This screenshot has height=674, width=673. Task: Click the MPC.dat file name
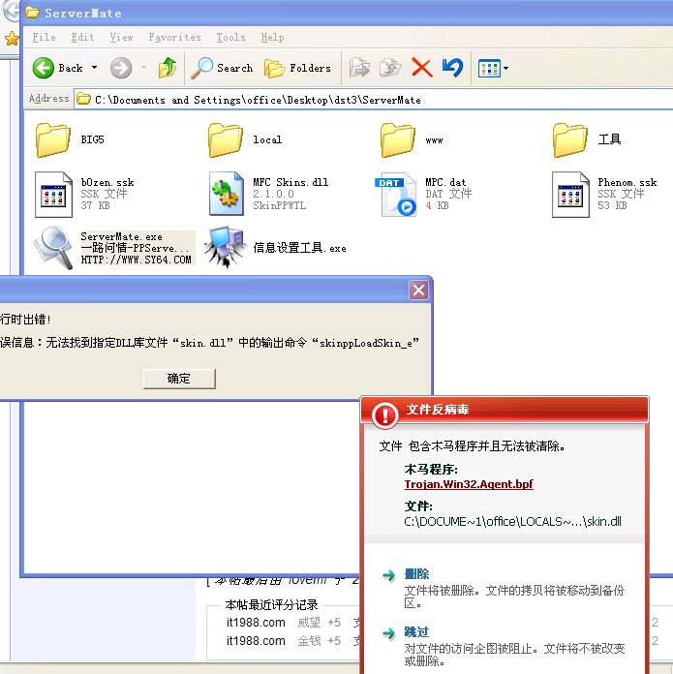pos(445,182)
